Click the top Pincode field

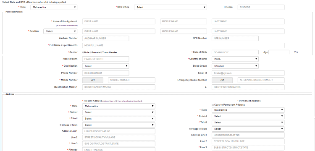click(261, 7)
